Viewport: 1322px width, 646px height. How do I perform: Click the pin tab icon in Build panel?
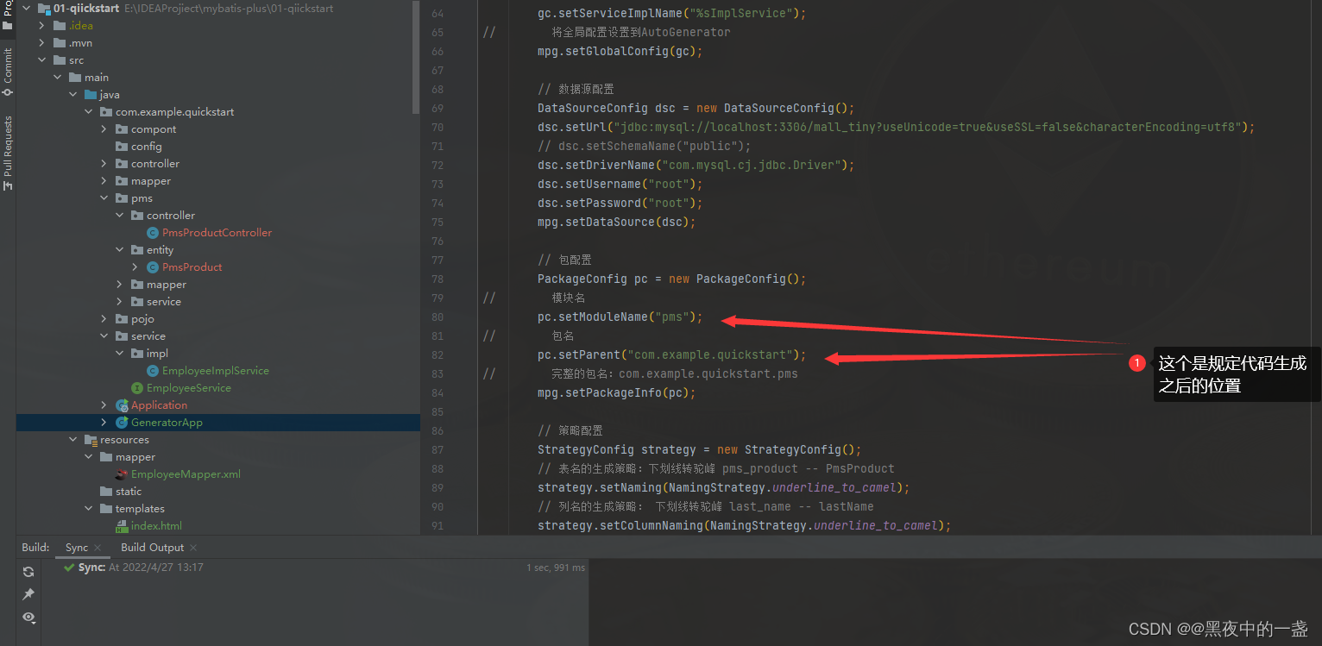click(28, 594)
